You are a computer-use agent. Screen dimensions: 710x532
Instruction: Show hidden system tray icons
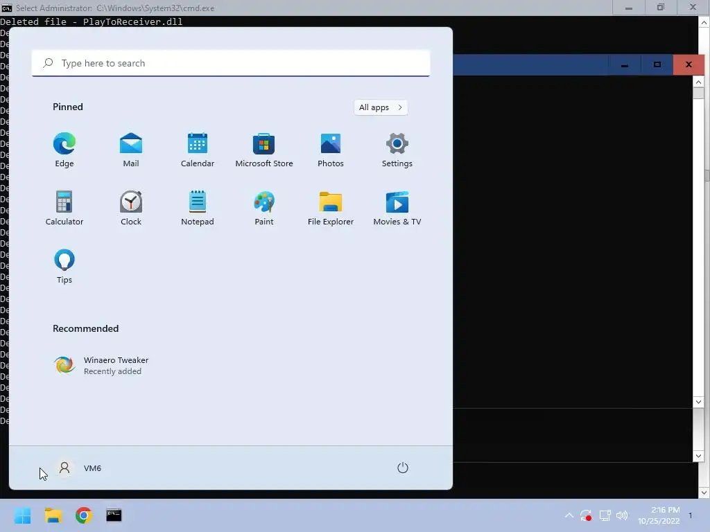coord(569,515)
